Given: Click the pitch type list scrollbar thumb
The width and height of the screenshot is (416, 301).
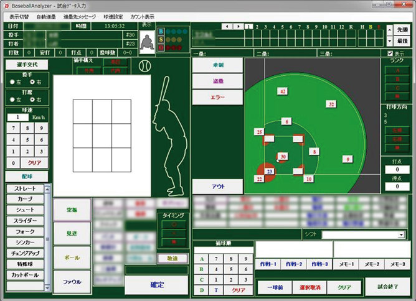Looking at the screenshot, I should pyautogui.click(x=47, y=239).
